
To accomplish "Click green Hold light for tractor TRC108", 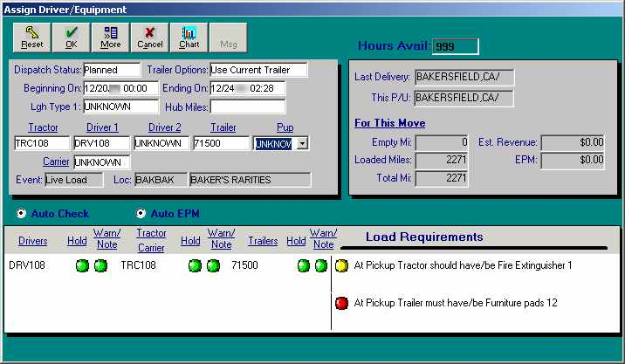I will 195,265.
